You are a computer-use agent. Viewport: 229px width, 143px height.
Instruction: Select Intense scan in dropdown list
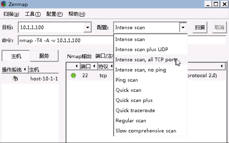(150, 39)
